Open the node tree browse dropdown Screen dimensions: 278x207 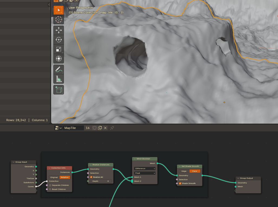tap(57, 128)
